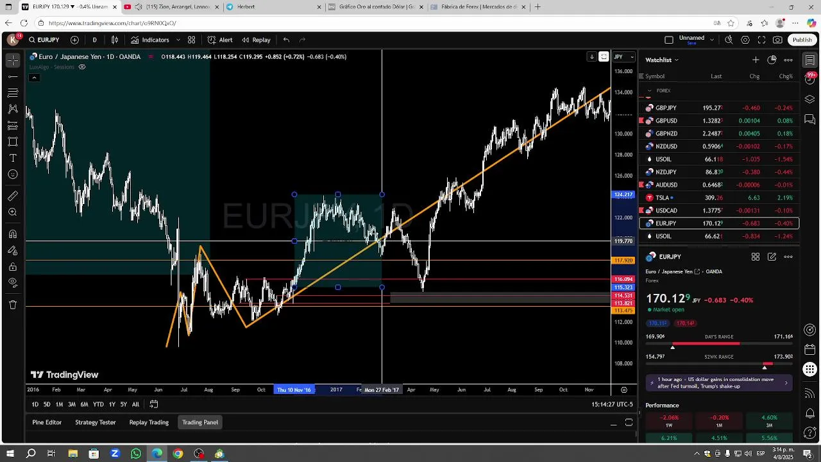The height and width of the screenshot is (462, 821).
Task: Take a chart snapshot with camera icon
Action: point(778,40)
